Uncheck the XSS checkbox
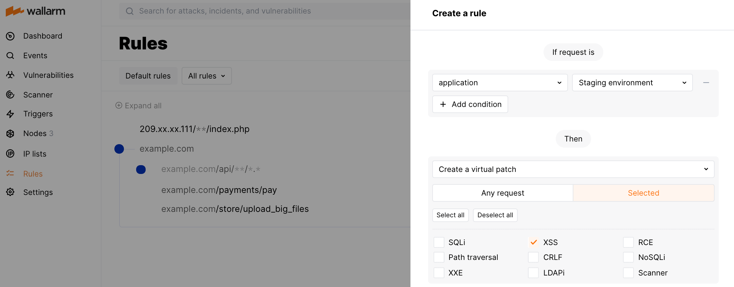The width and height of the screenshot is (734, 287). (x=533, y=242)
